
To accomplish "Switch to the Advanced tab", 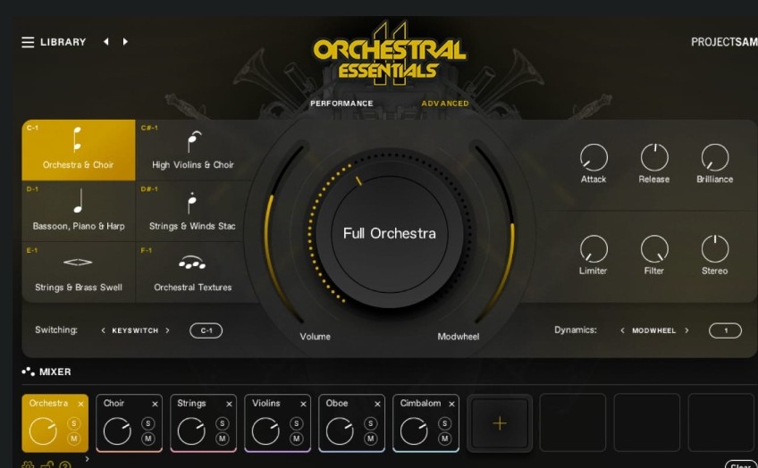I will coord(445,104).
